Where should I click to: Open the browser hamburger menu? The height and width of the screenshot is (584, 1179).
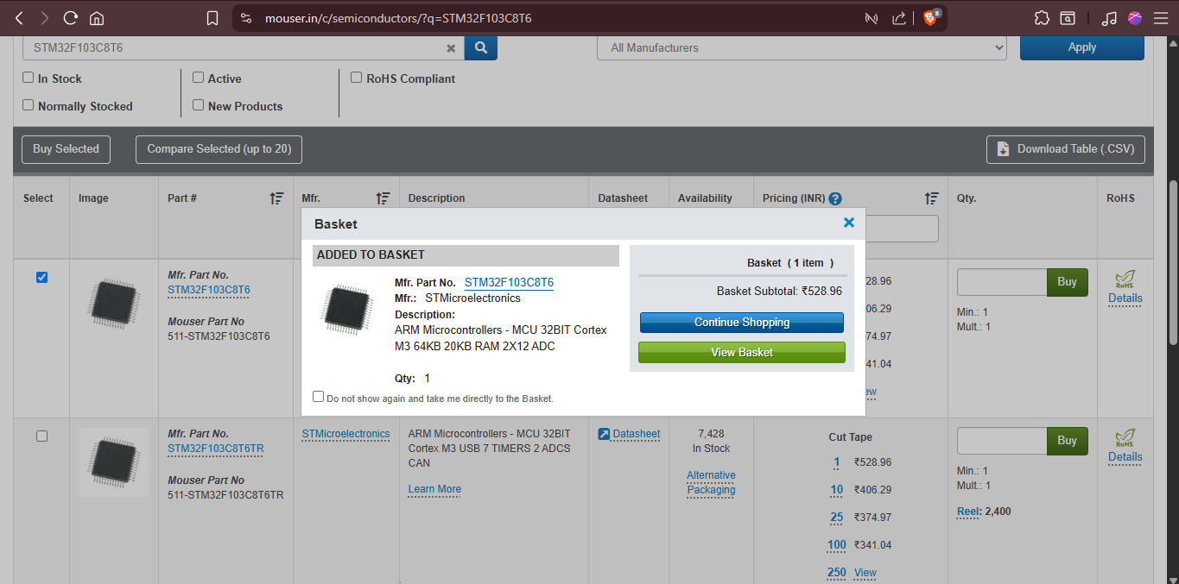(x=1161, y=17)
